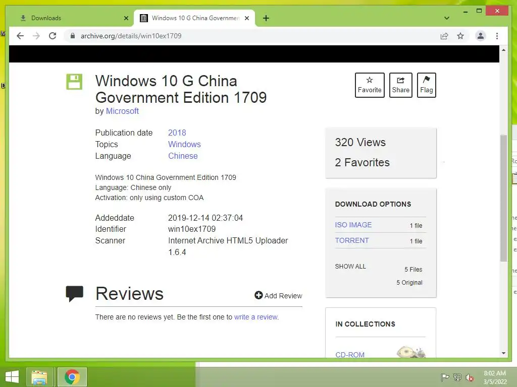Add a review with plus icon

click(x=278, y=295)
